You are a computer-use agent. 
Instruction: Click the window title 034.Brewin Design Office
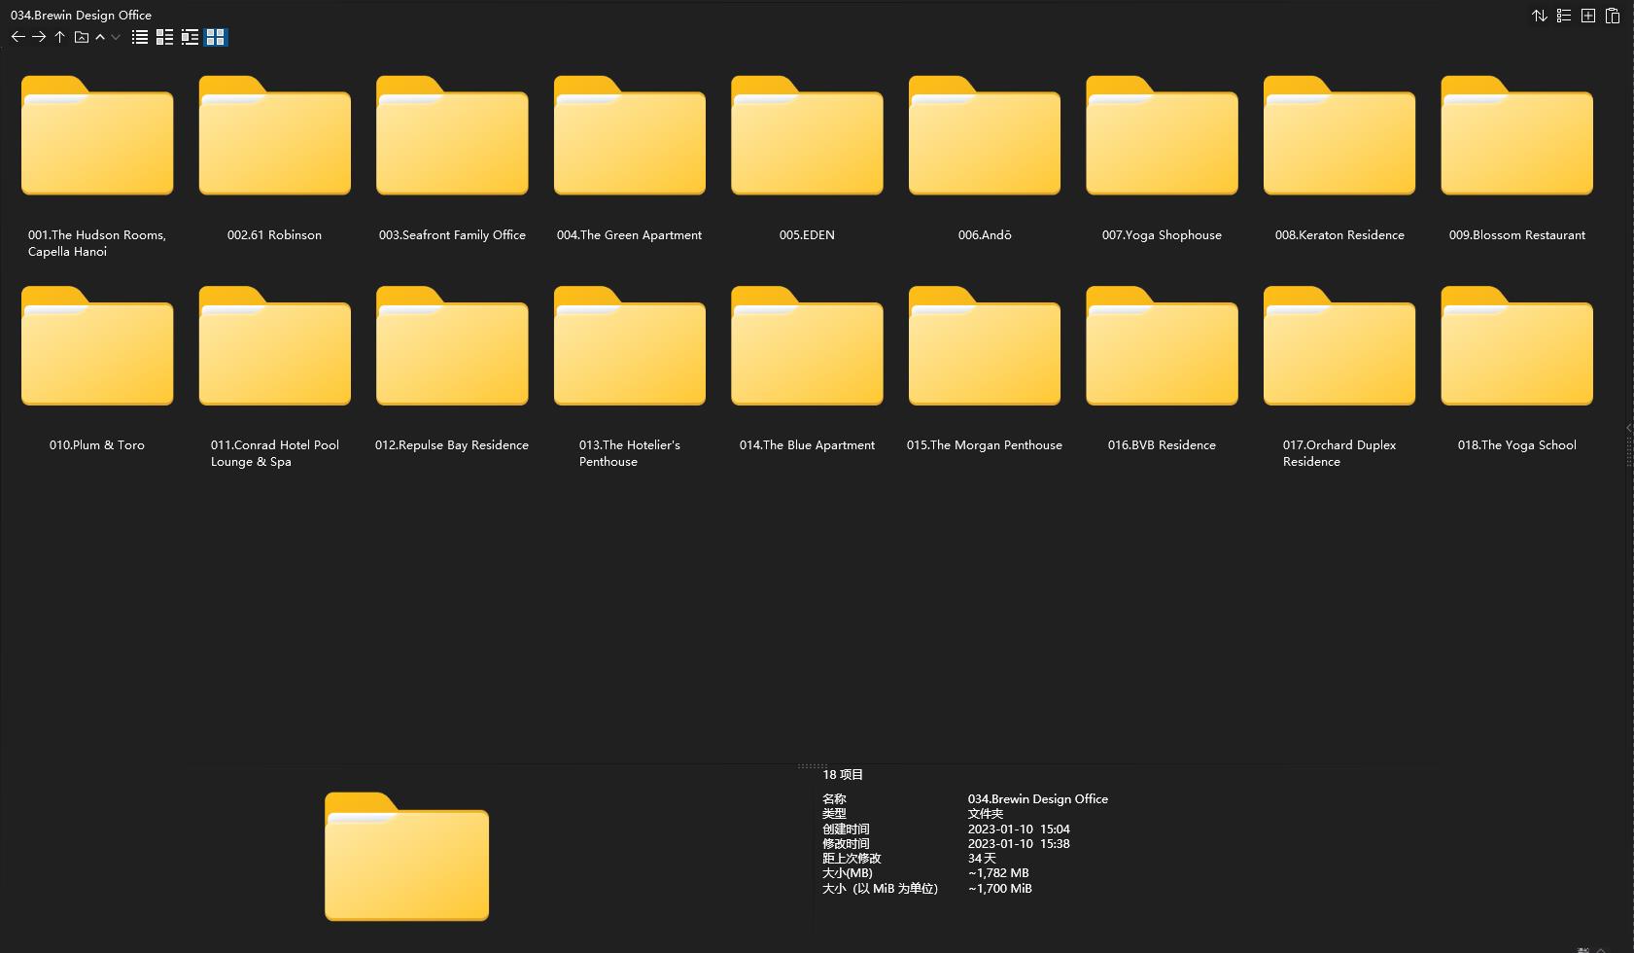(x=81, y=15)
